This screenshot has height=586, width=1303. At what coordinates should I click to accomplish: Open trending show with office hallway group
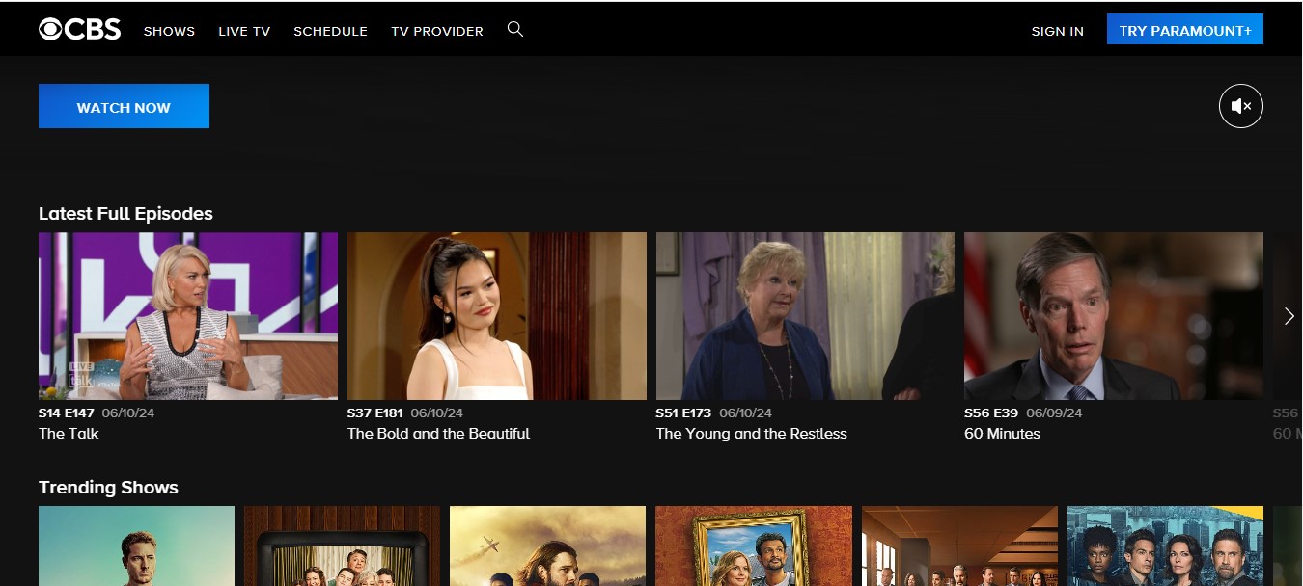click(x=959, y=546)
